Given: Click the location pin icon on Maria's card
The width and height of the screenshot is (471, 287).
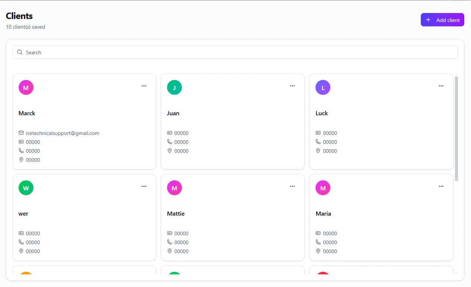Looking at the screenshot, I should tap(318, 251).
